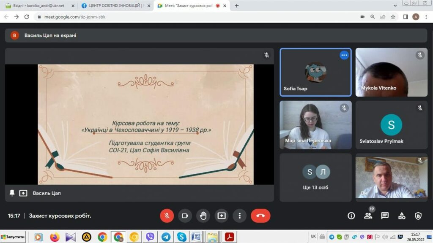This screenshot has height=243, width=433.
Task: Open meeting details info icon
Action: [x=351, y=216]
